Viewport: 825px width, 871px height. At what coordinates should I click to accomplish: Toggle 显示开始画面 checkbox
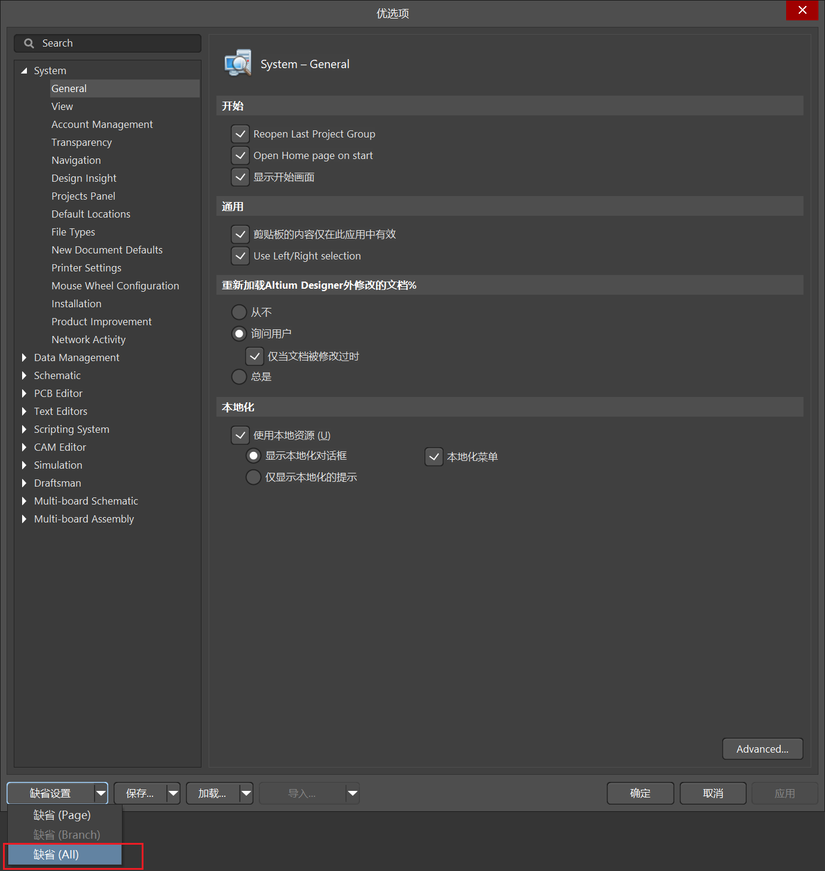240,177
